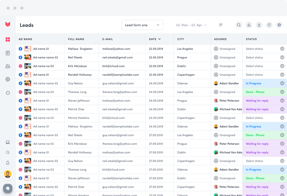
Task: Click the FULL NAME column header
Action: pyautogui.click(x=76, y=39)
